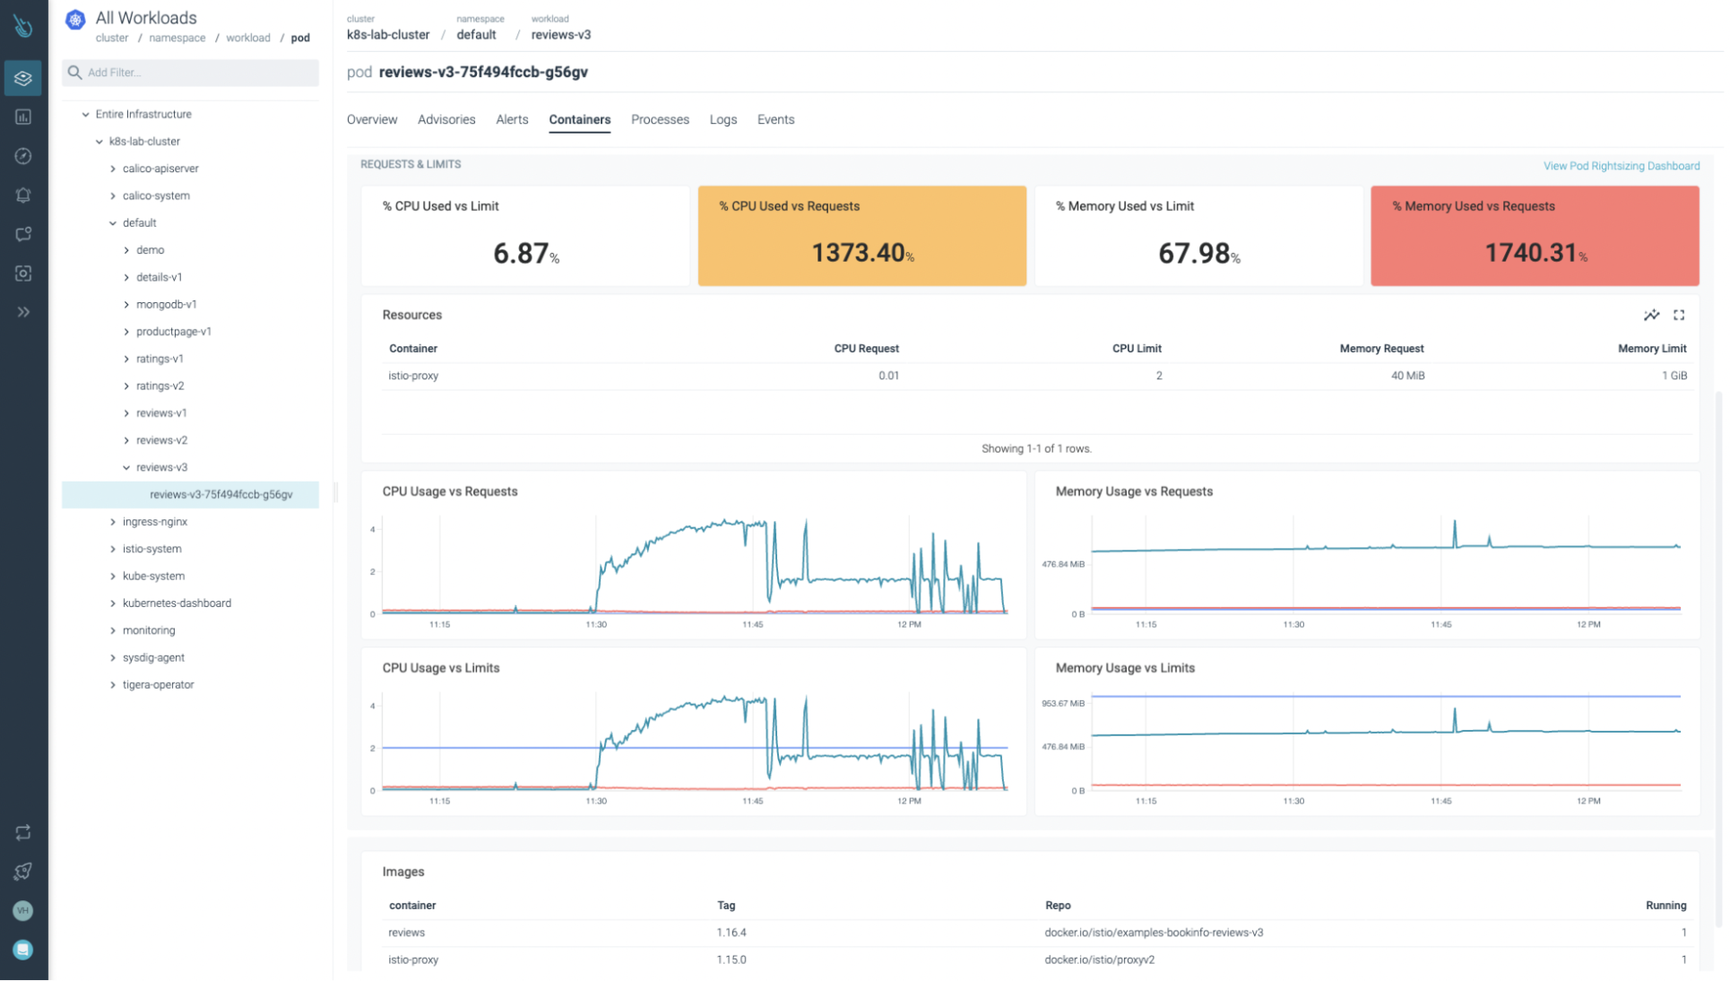1730x981 pixels.
Task: Click the Resources panel fullscreen icon
Action: coord(1679,315)
